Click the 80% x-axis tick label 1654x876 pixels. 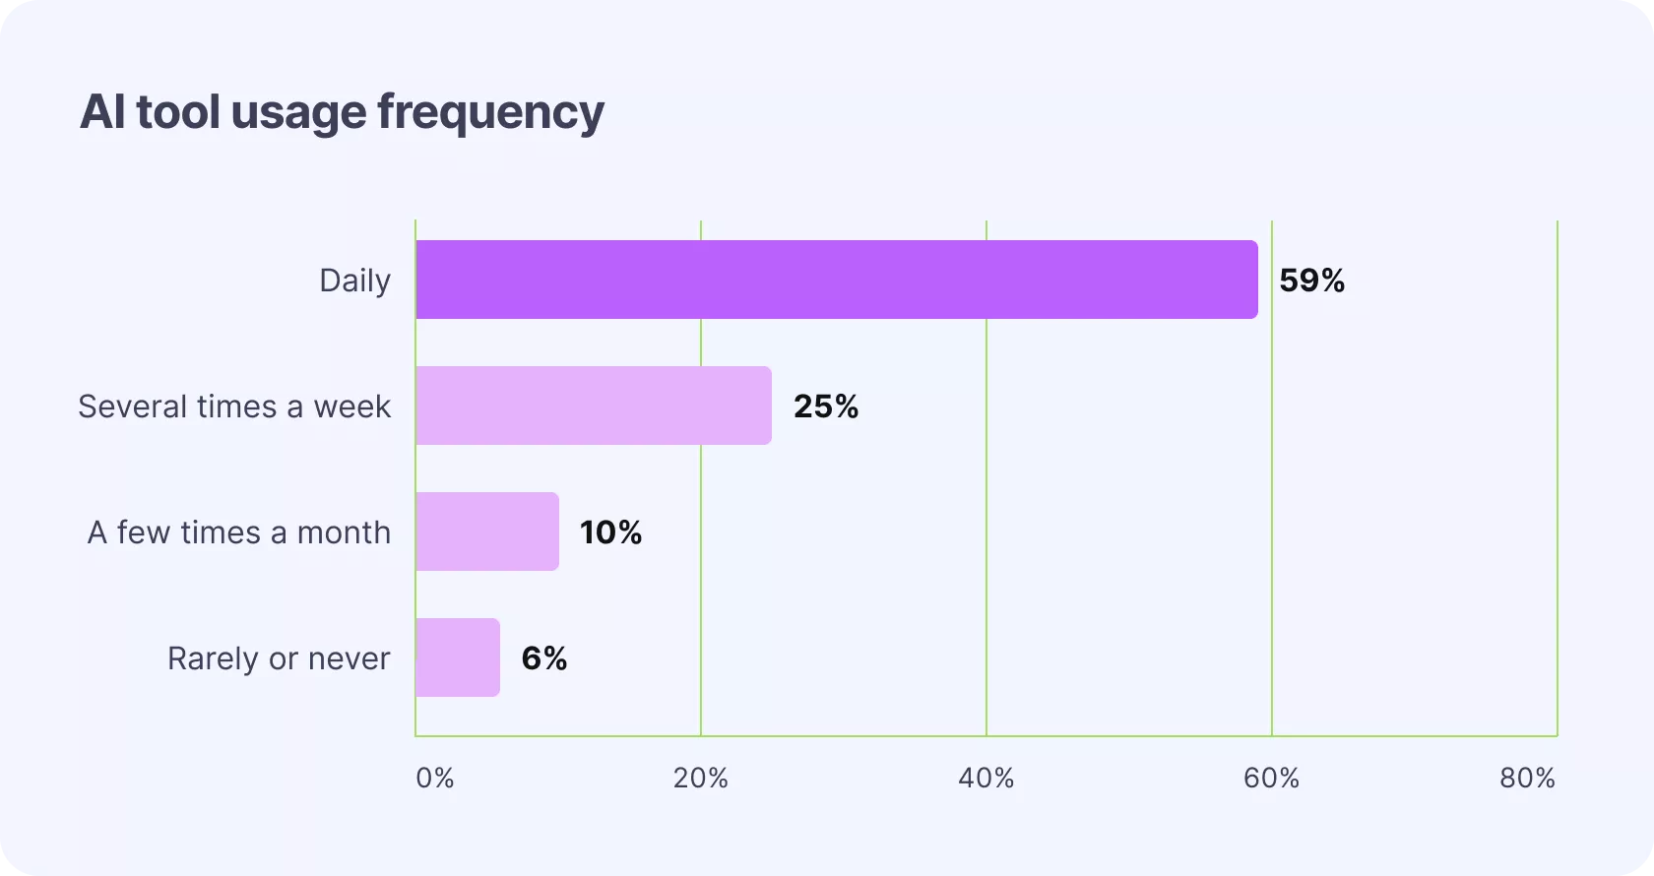point(1527,779)
